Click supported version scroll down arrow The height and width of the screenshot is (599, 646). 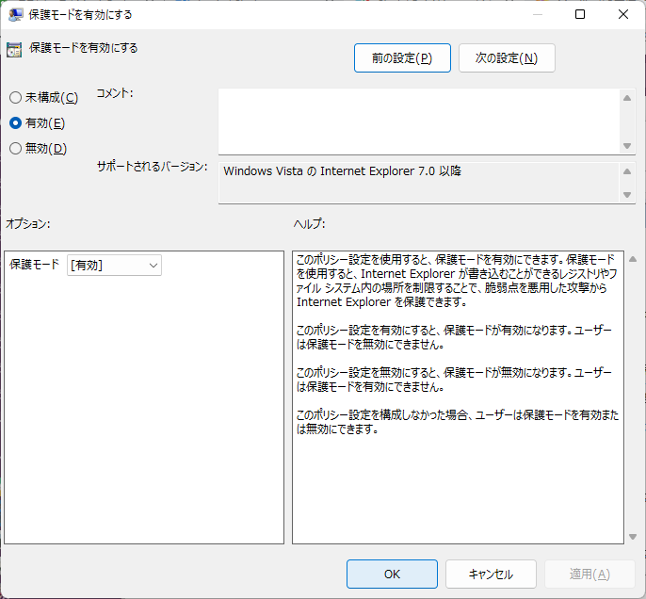627,194
